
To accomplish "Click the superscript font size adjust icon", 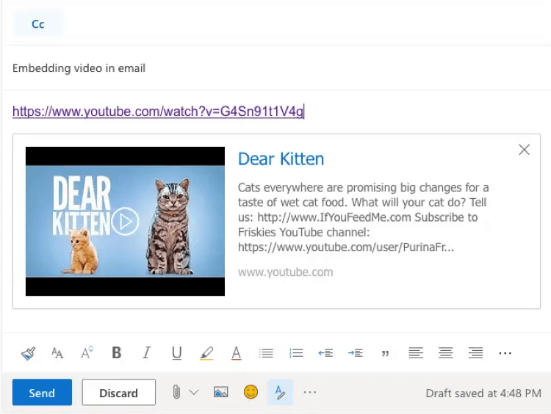I will pyautogui.click(x=87, y=352).
